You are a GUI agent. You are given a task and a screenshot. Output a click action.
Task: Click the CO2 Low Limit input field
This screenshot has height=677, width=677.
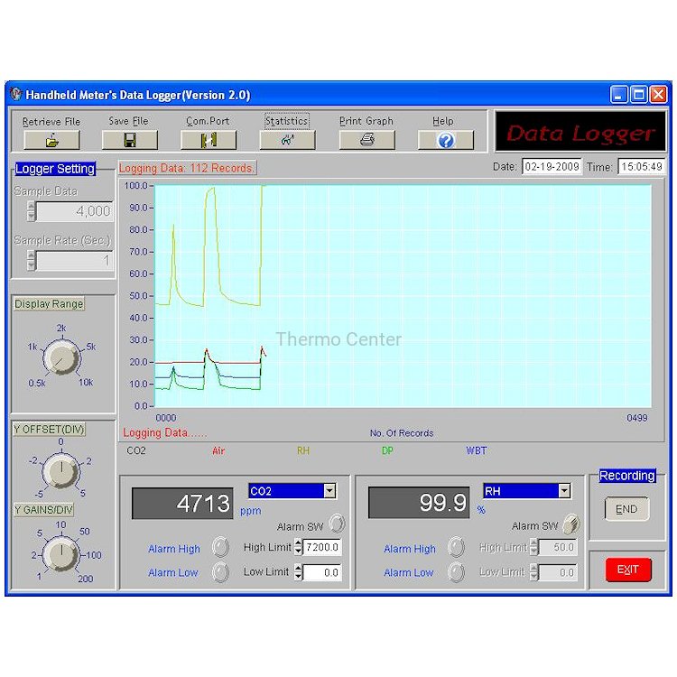pyautogui.click(x=322, y=572)
